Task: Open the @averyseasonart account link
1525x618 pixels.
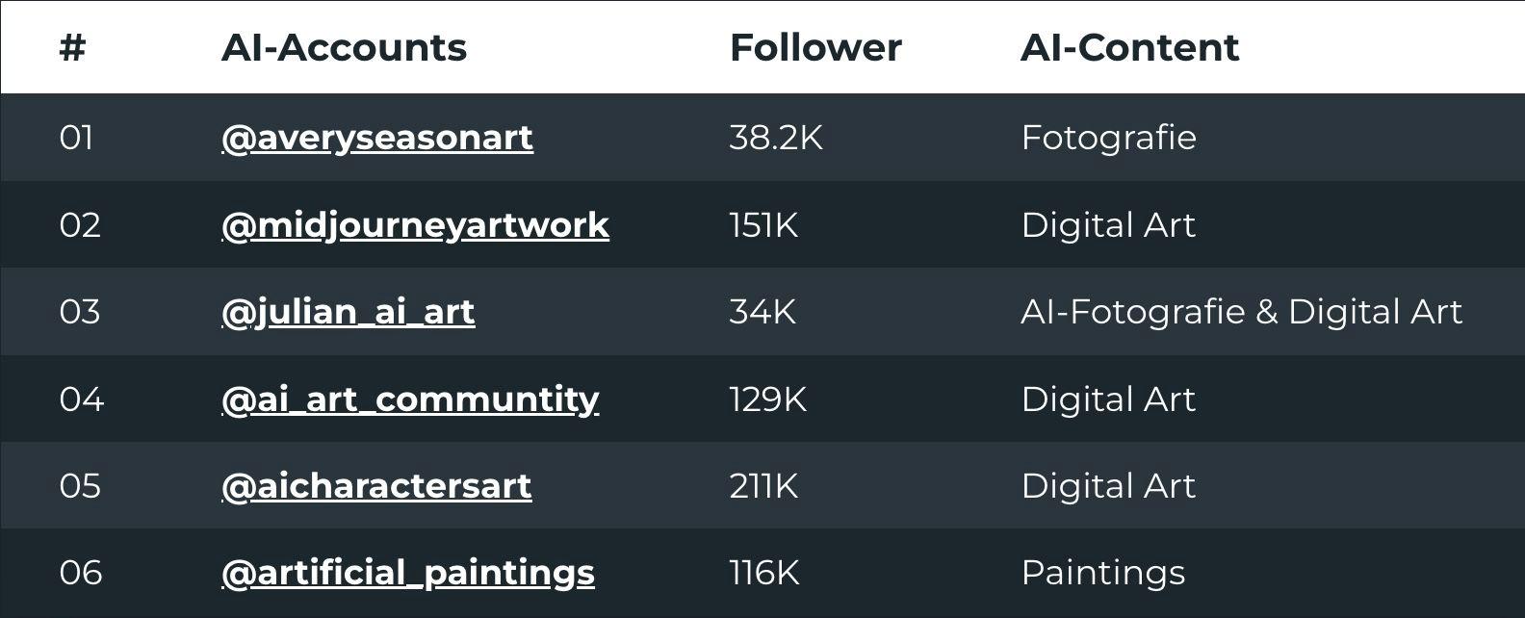Action: 377,138
